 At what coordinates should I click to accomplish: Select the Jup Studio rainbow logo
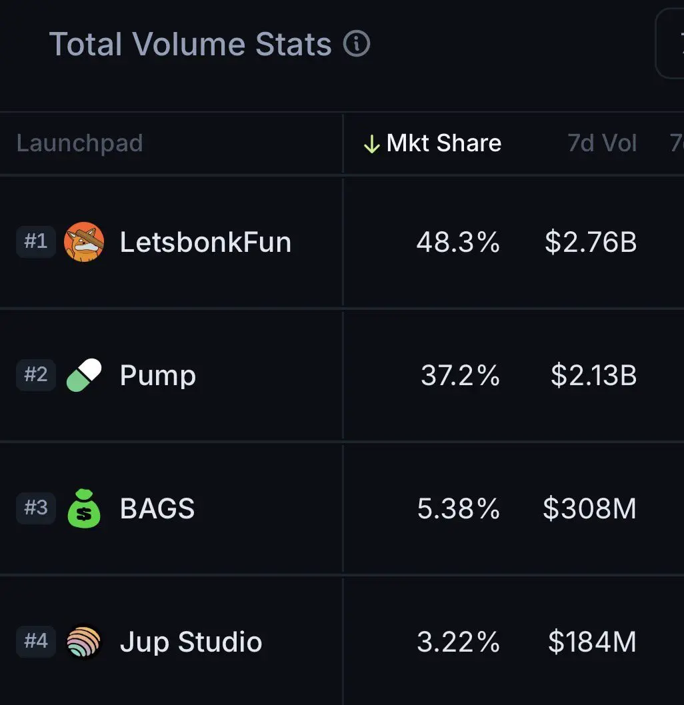click(83, 642)
